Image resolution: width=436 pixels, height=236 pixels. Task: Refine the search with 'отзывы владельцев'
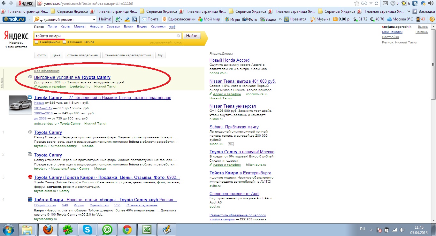[x=82, y=55]
